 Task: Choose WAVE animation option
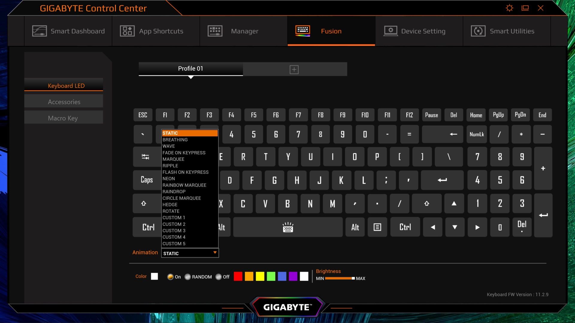pos(190,146)
